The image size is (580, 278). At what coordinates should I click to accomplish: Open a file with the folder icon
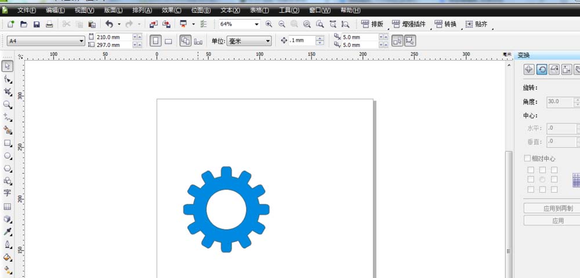(x=24, y=24)
